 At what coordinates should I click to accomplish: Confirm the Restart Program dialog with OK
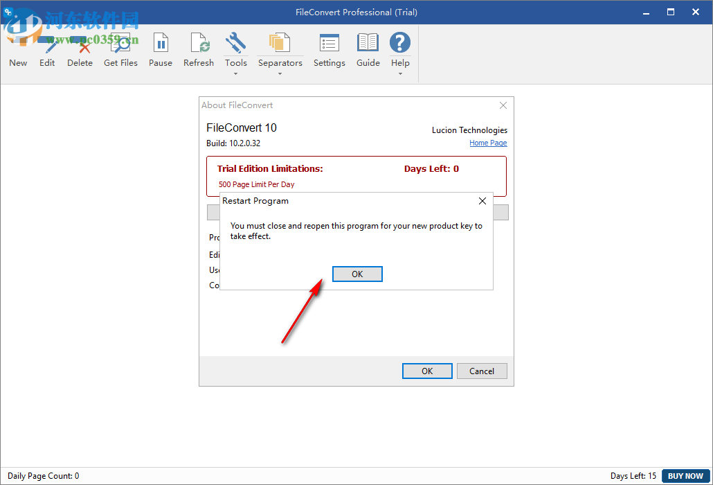tap(357, 274)
